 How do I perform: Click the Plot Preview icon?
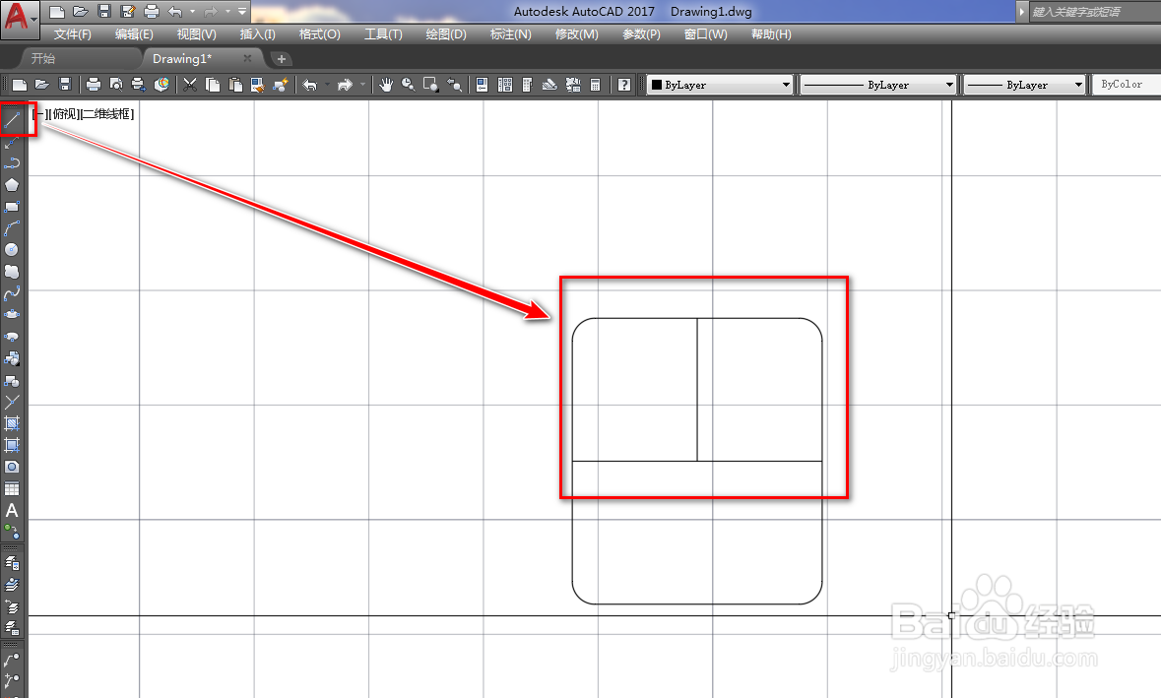tap(115, 85)
